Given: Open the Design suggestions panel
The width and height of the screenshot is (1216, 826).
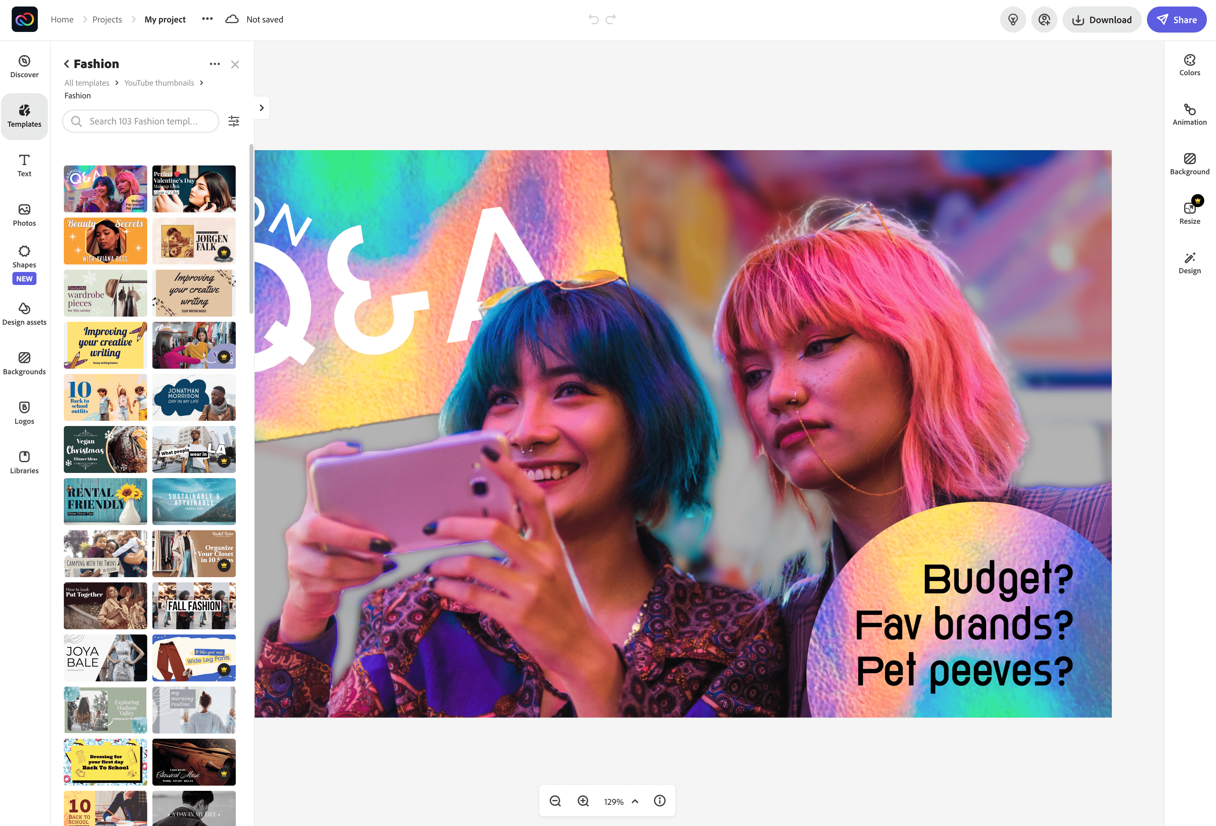Looking at the screenshot, I should [1189, 263].
